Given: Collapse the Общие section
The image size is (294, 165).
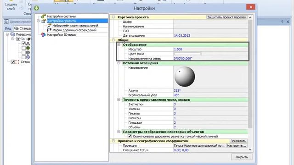Looking at the screenshot, I should 113,40.
